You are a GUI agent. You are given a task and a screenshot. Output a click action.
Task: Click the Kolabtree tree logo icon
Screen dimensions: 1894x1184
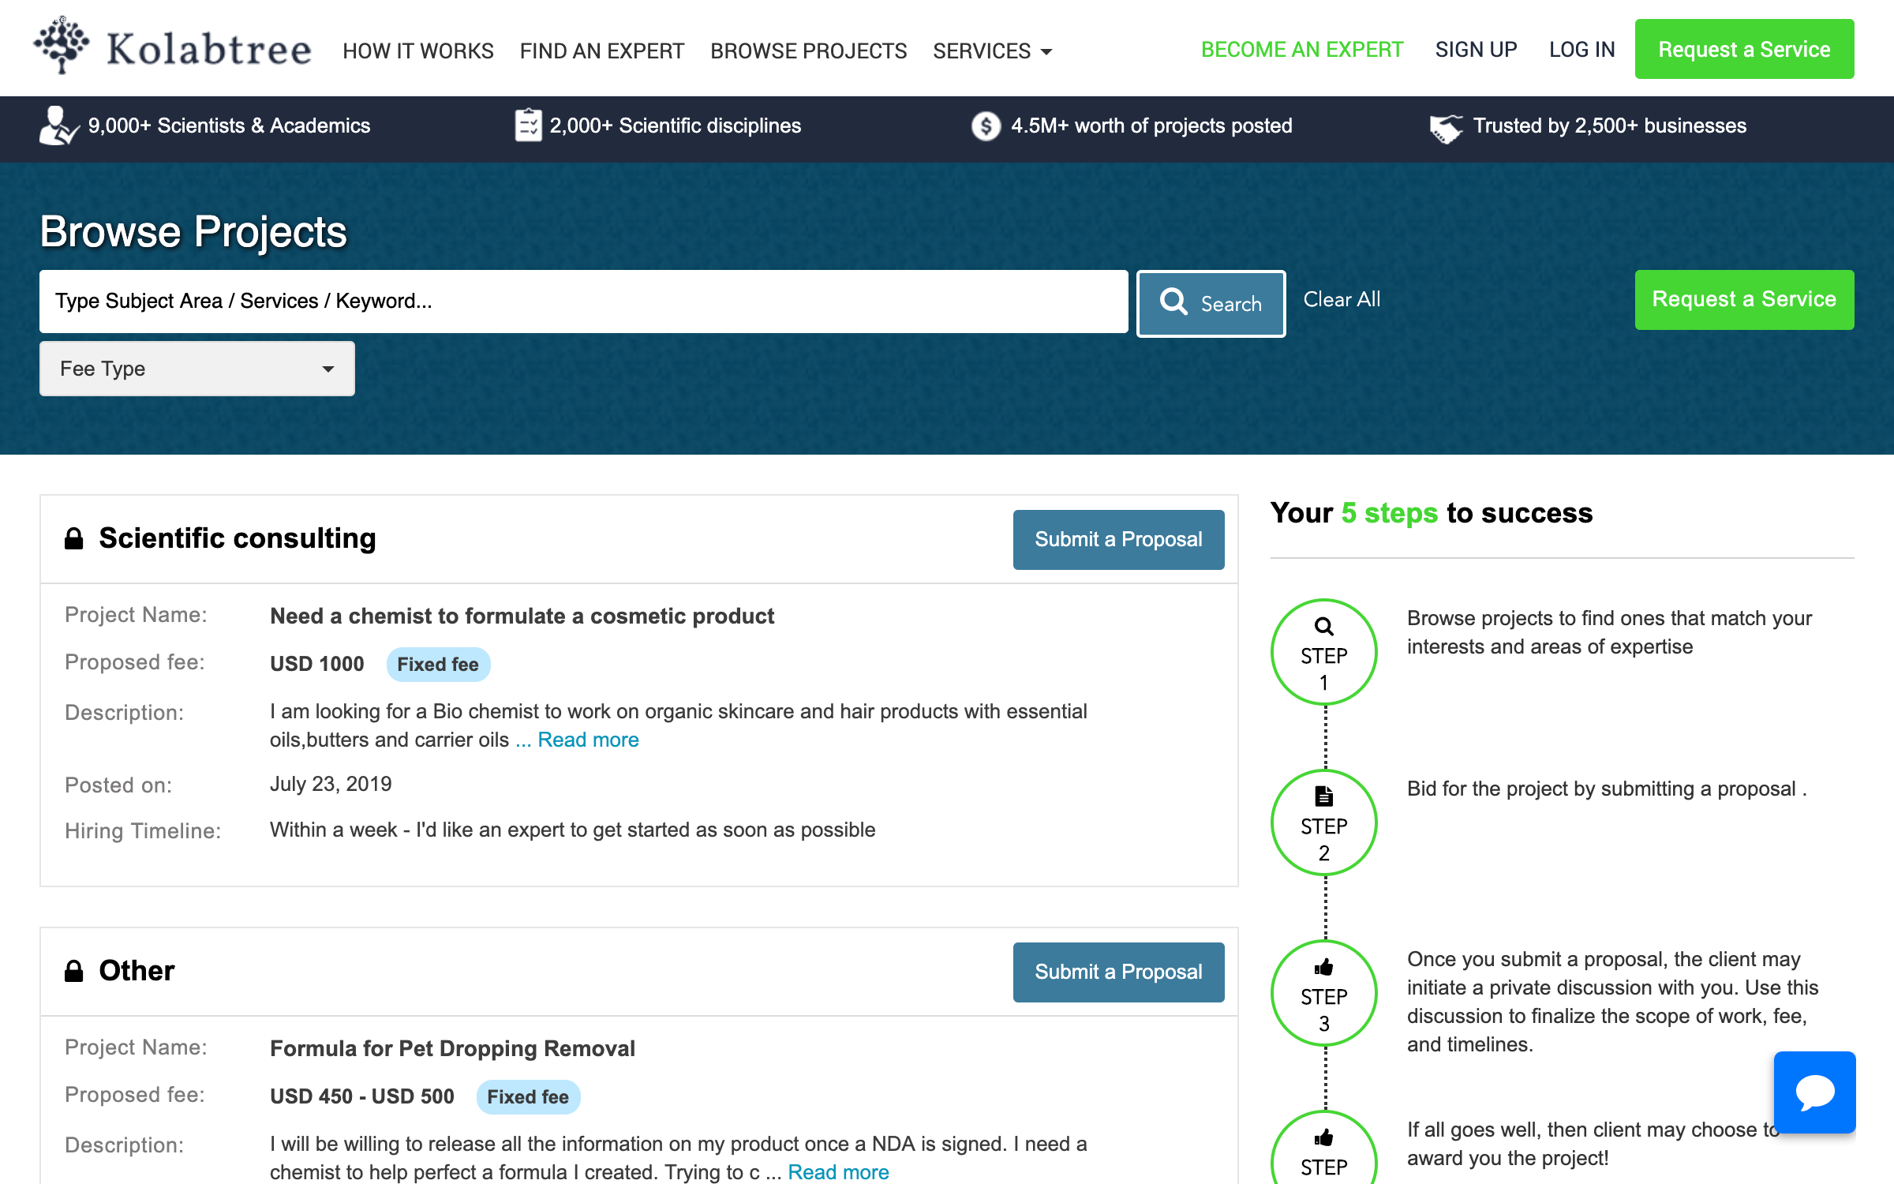[x=62, y=46]
